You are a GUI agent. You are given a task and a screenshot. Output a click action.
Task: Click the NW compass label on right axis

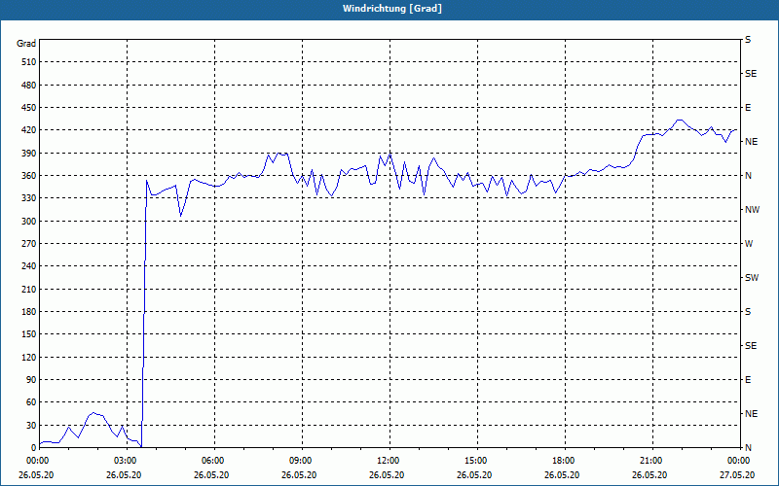tap(752, 210)
